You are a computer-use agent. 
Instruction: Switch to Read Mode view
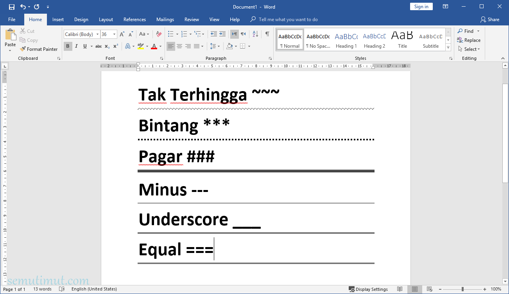coord(400,289)
